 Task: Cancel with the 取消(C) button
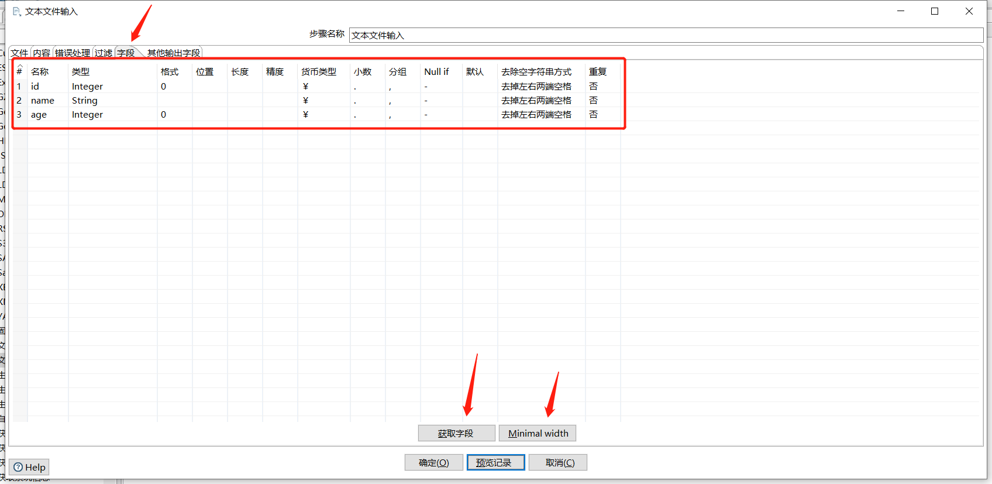(x=558, y=462)
